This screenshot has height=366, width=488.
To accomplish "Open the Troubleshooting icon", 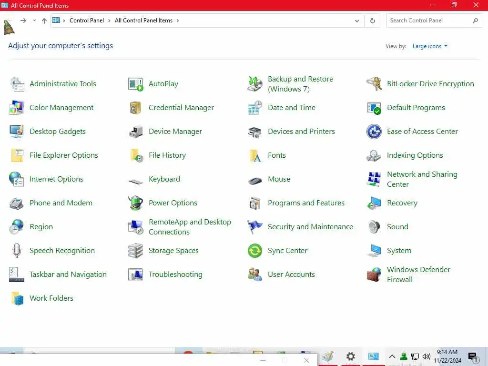I will [136, 274].
